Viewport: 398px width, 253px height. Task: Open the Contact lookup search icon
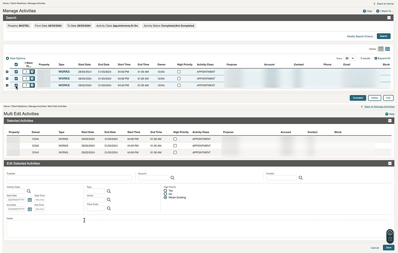[300, 178]
